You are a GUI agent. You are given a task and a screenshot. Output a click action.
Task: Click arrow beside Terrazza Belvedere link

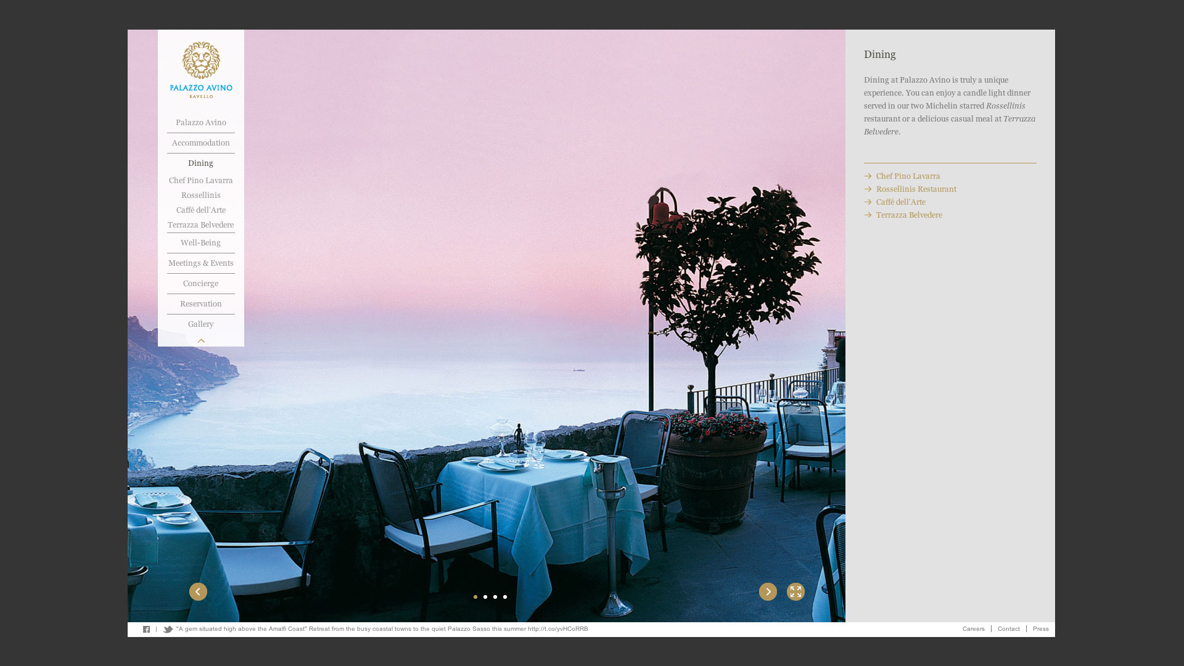coord(868,215)
